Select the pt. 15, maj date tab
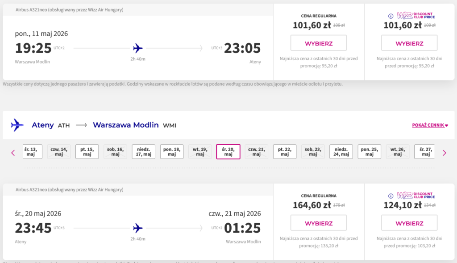The width and height of the screenshot is (457, 263). click(x=87, y=152)
